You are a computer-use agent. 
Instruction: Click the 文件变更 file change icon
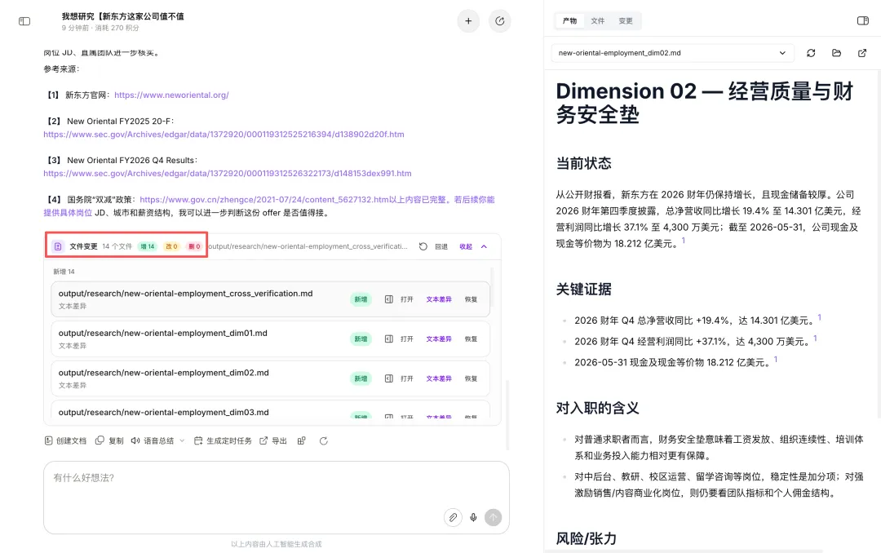pos(58,246)
